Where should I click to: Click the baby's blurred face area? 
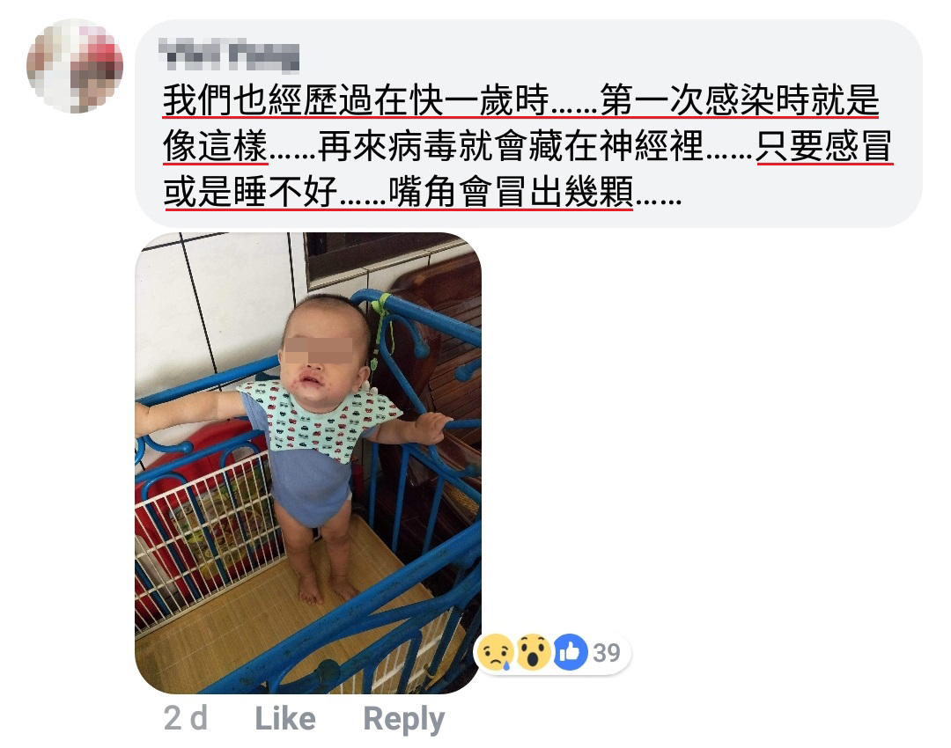319,350
